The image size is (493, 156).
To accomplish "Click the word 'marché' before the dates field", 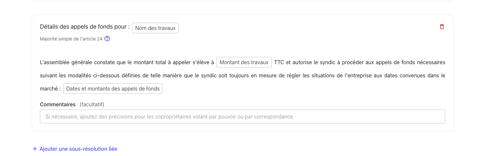I will [x=49, y=89].
